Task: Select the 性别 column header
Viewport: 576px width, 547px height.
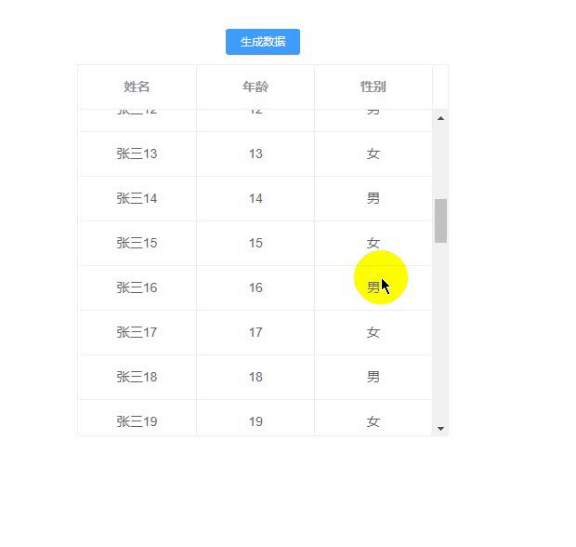Action: tap(373, 87)
